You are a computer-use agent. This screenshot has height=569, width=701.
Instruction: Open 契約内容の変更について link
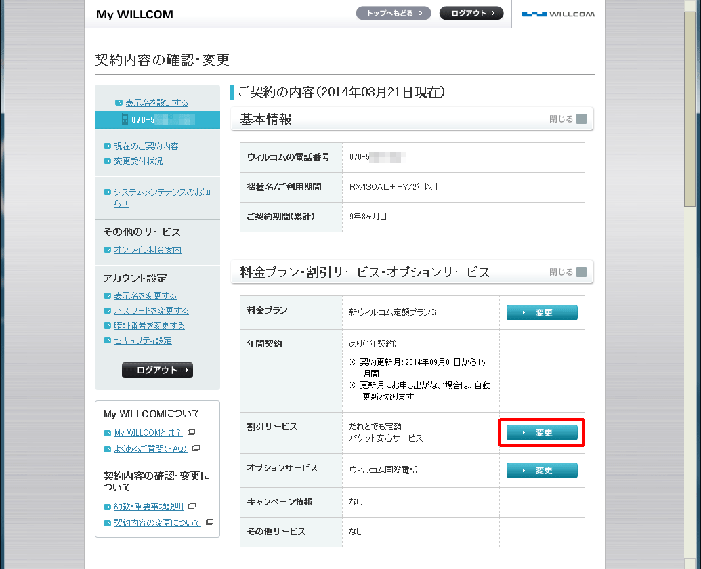pyautogui.click(x=157, y=522)
